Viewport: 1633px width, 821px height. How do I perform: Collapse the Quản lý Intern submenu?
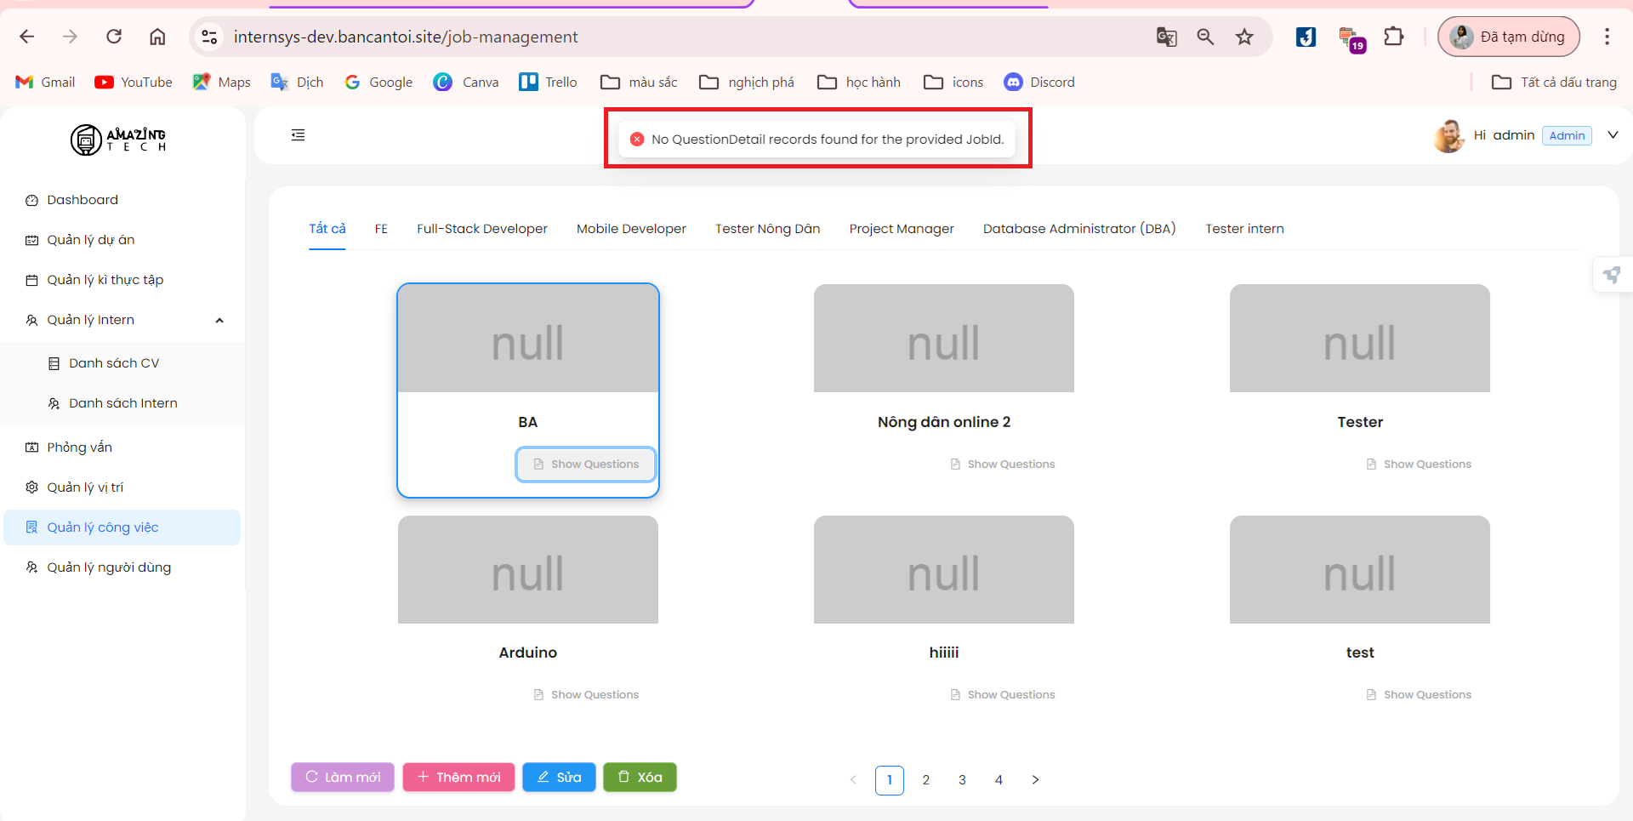pos(219,321)
